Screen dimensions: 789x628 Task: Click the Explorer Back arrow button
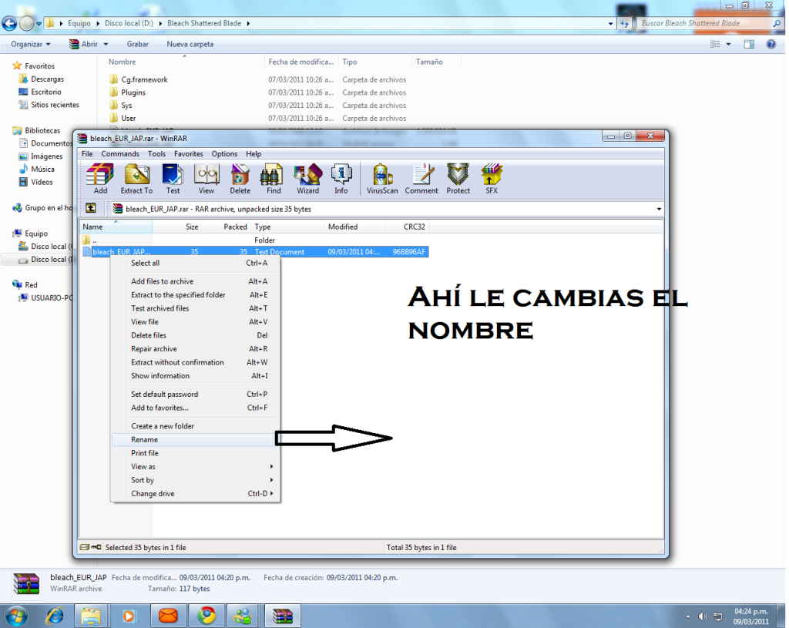9,23
